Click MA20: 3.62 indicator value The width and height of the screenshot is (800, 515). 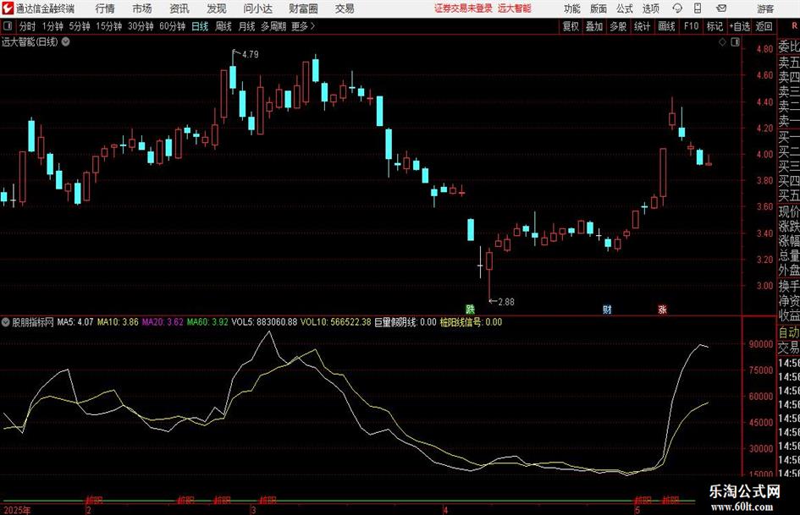pos(163,322)
